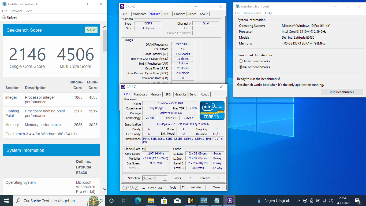Click the taskbar search box
The height and width of the screenshot is (206, 366).
click(59, 201)
